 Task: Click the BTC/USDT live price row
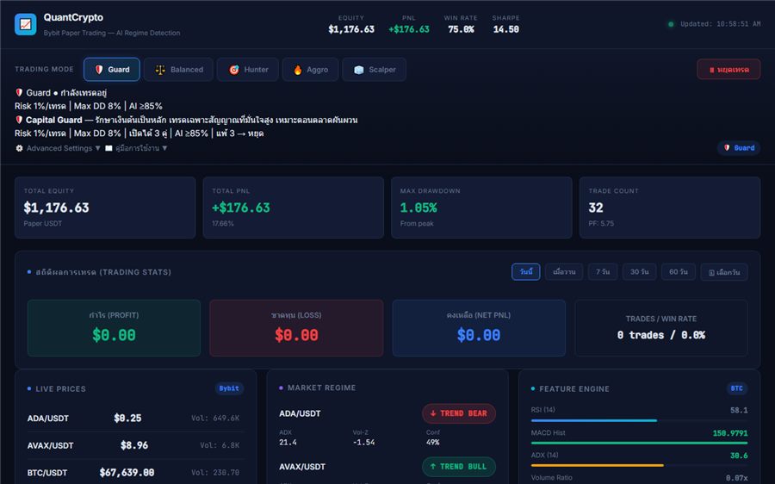coord(133,473)
